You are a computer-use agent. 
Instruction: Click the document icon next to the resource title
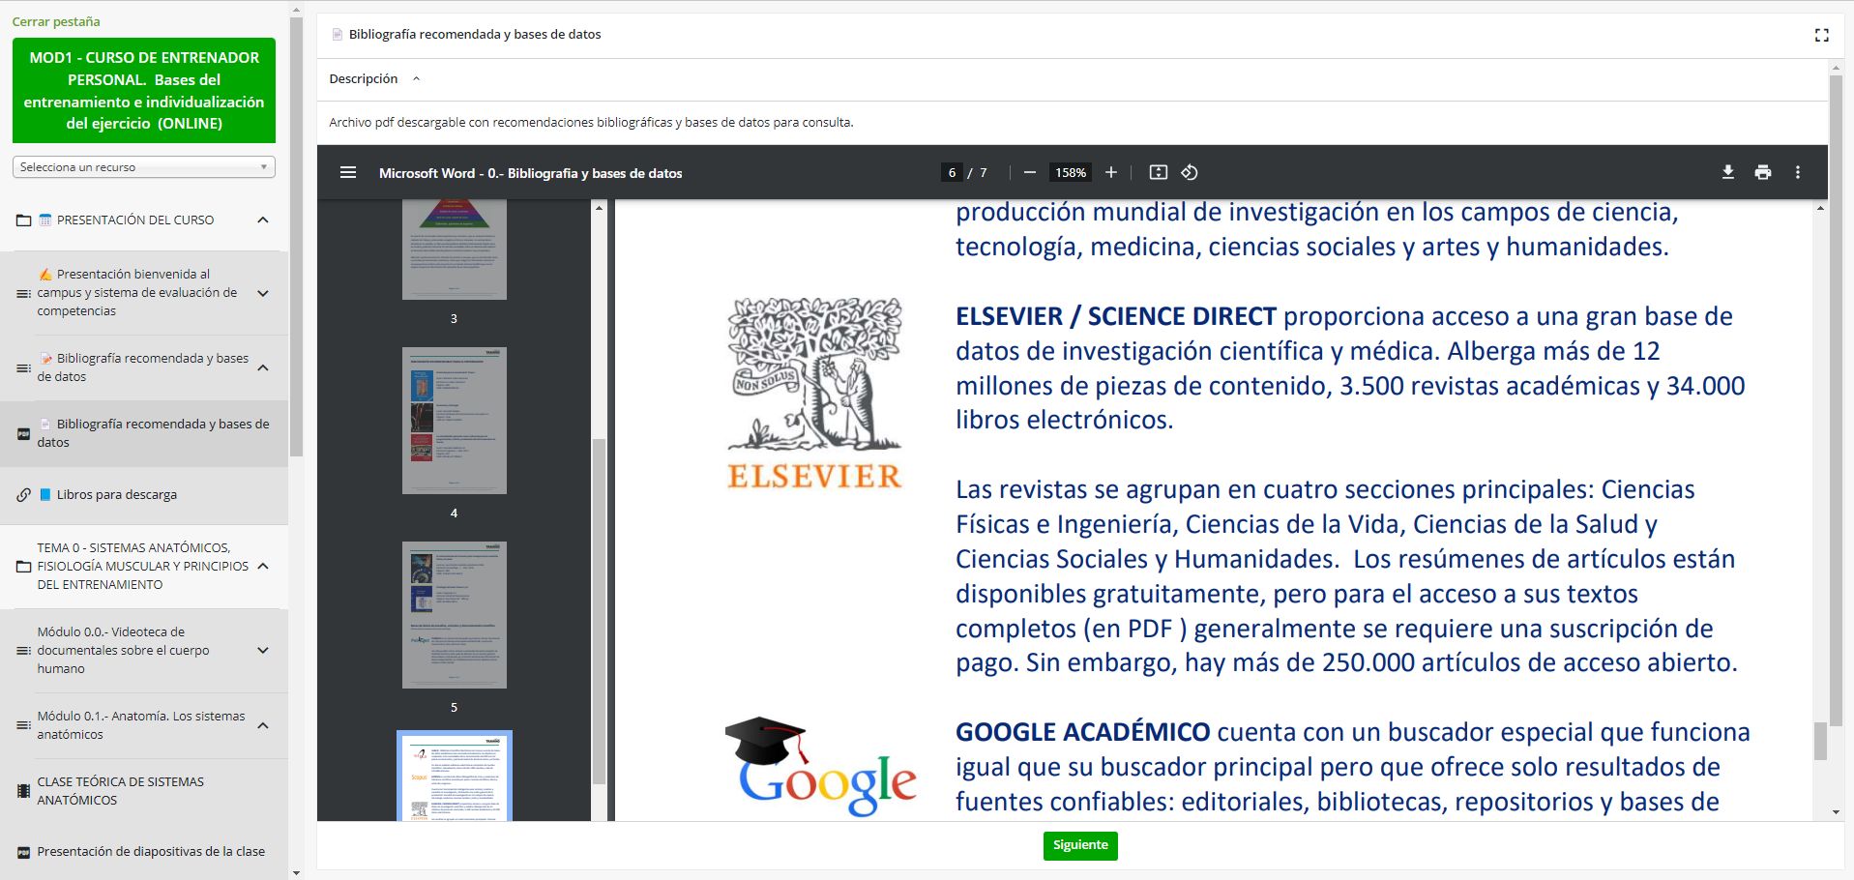pos(338,35)
